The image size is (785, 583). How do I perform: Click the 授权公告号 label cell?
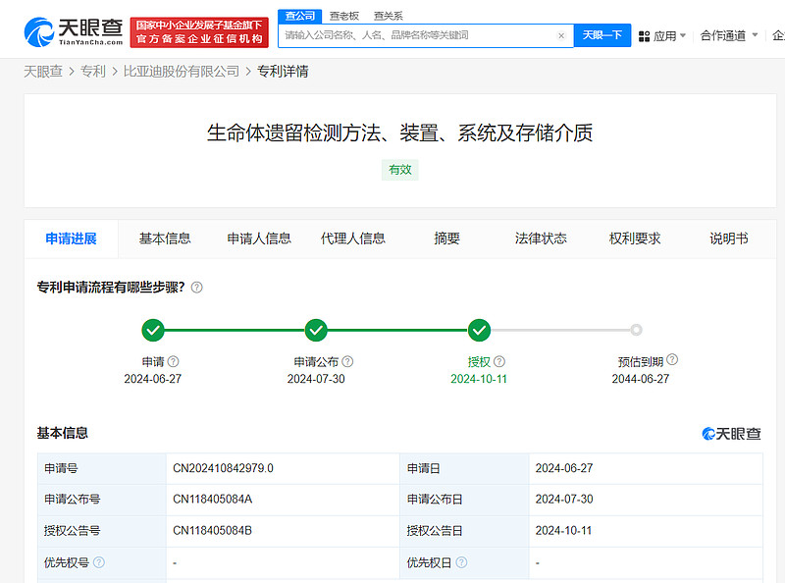click(102, 531)
